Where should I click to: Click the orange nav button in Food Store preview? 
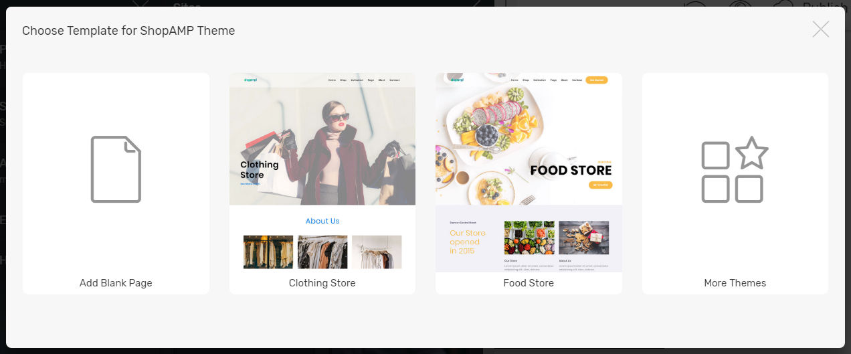coord(596,80)
